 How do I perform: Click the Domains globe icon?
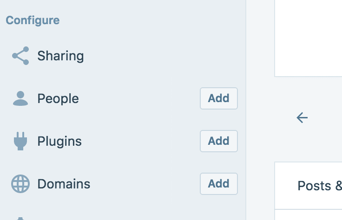pyautogui.click(x=20, y=184)
